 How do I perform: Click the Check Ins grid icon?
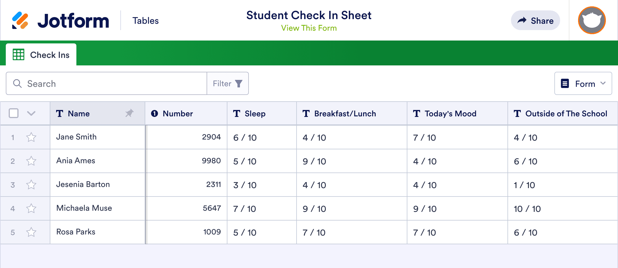[x=18, y=54]
